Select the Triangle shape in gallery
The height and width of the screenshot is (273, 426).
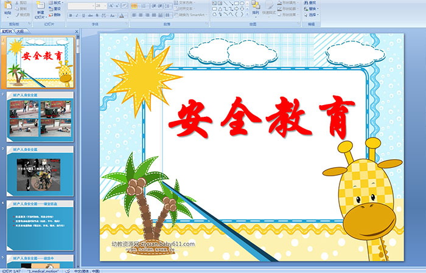pos(220,9)
